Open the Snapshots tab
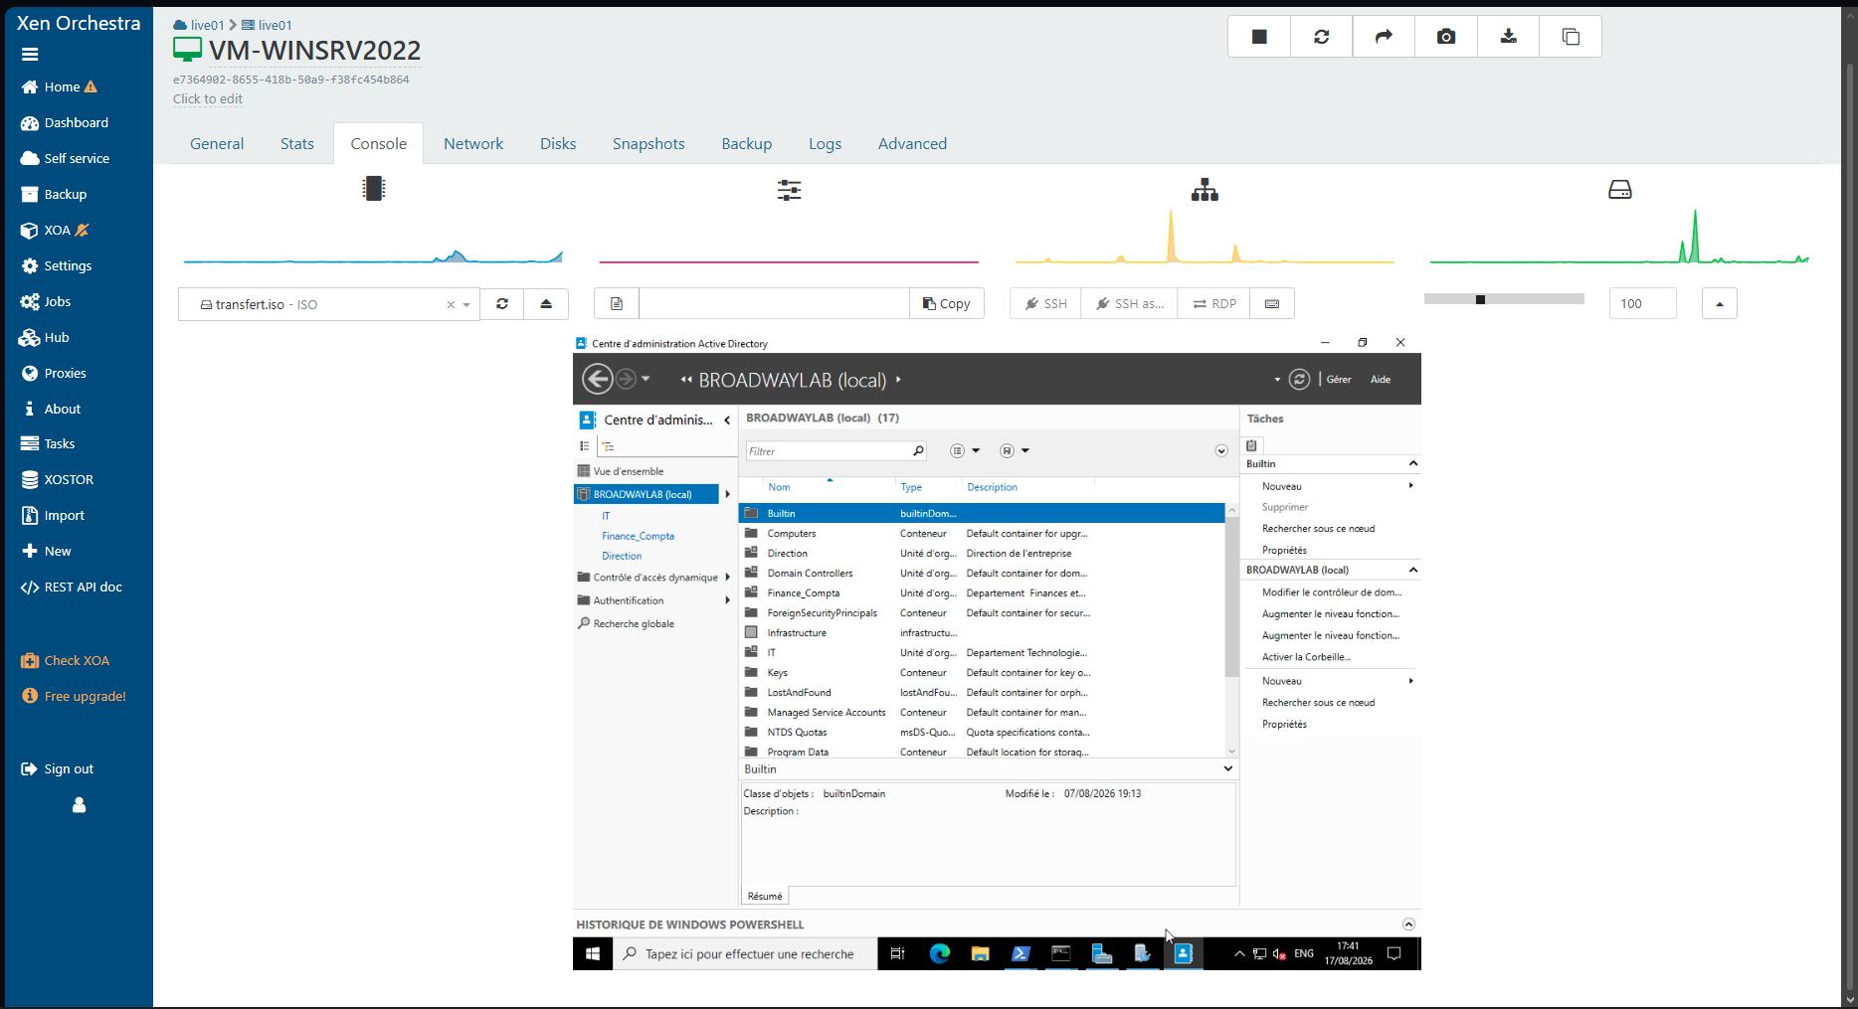This screenshot has height=1009, width=1858. pos(649,143)
